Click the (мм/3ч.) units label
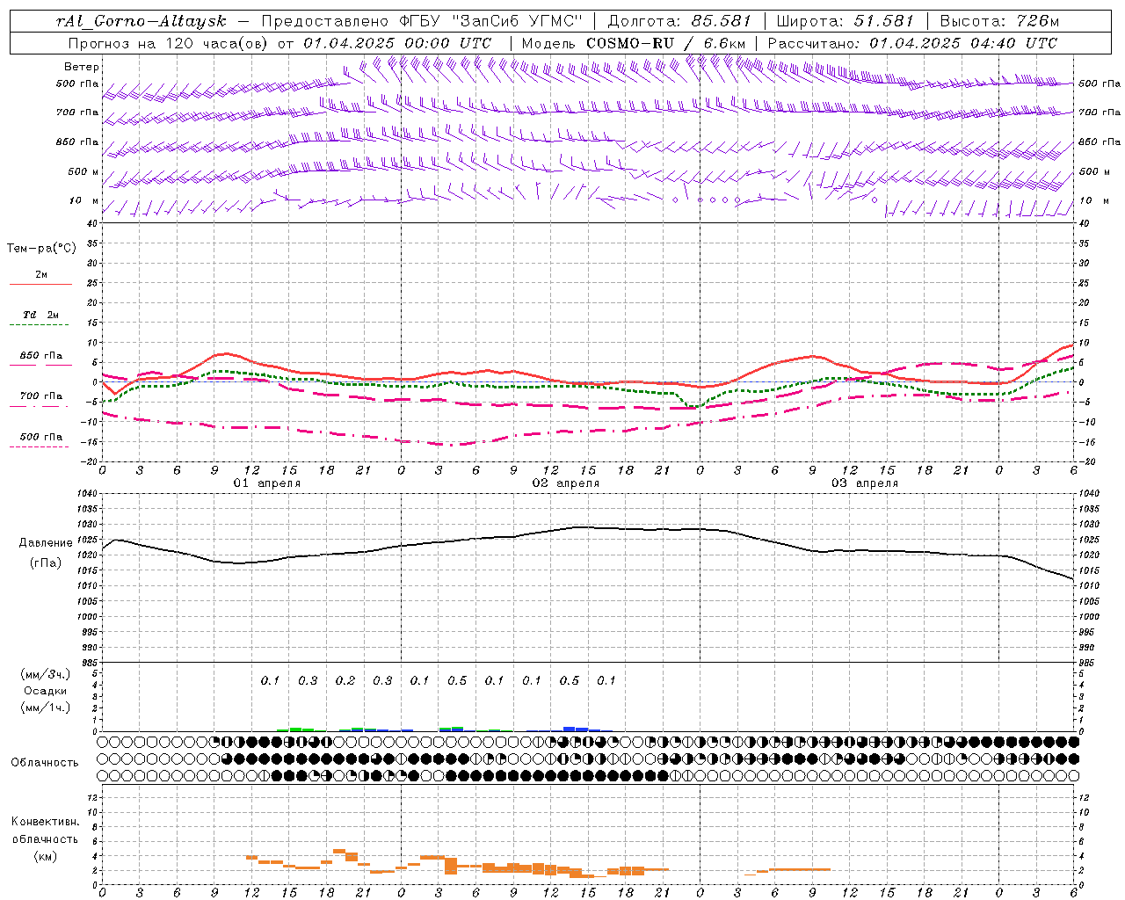This screenshot has width=1125, height=900. click(x=45, y=674)
